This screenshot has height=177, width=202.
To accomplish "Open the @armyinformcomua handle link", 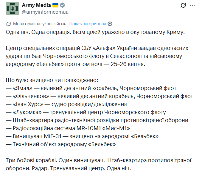I will (x=45, y=12).
